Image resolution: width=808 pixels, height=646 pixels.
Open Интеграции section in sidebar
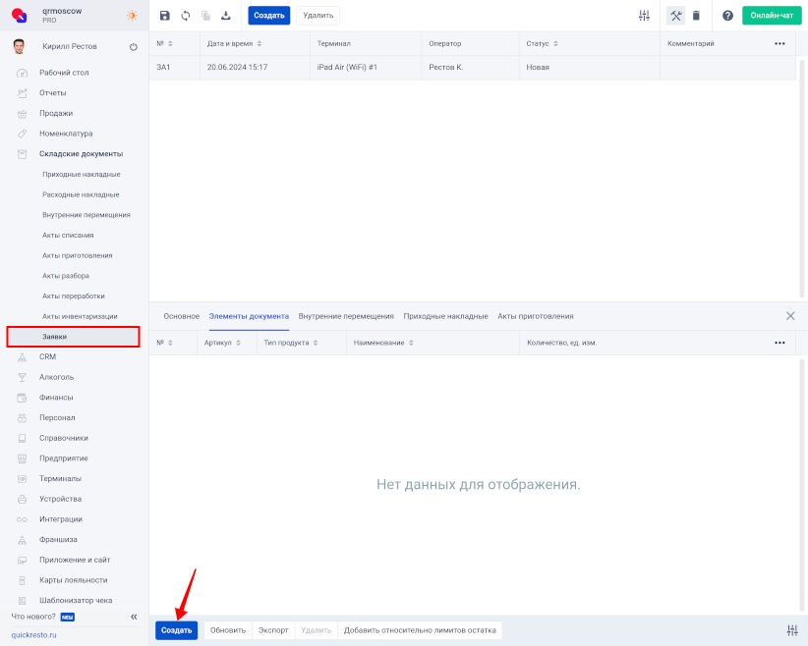[x=61, y=519]
